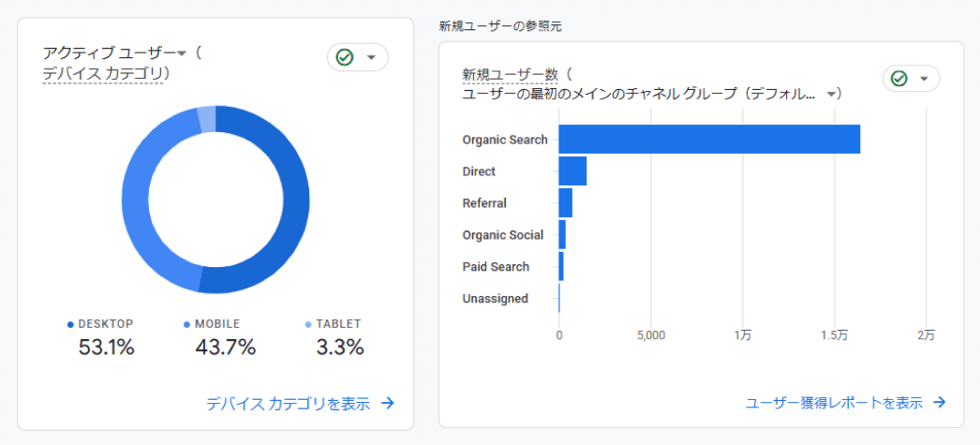
Task: Open the status dropdown arrow on device card
Action: (371, 57)
